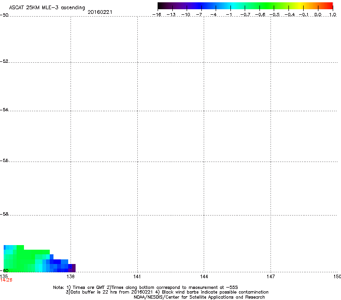Click the 138 longitude axis label
Image resolution: width=341 pixels, height=300 pixels.
(x=71, y=276)
